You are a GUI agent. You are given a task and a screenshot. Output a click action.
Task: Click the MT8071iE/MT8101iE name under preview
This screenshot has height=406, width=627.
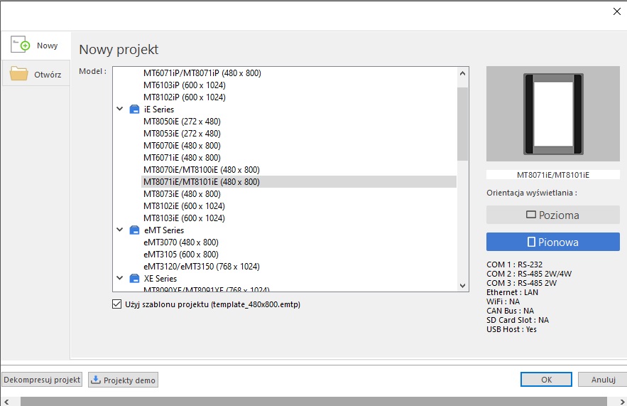point(553,175)
